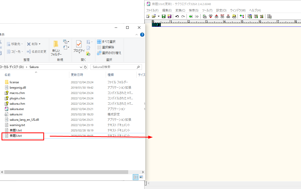Select sakura.exe in the file list
The image size is (301, 189).
(x=17, y=109)
